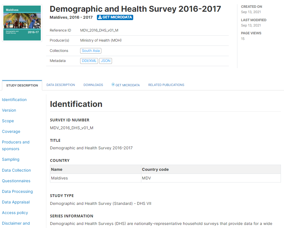This screenshot has height=228, width=284.
Task: Switch to the Data Description tab
Action: 61,85
